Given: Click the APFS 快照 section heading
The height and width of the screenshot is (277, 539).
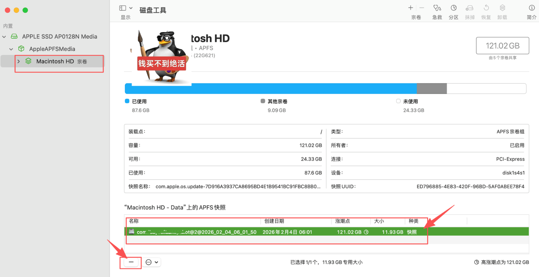Looking at the screenshot, I should [x=175, y=207].
